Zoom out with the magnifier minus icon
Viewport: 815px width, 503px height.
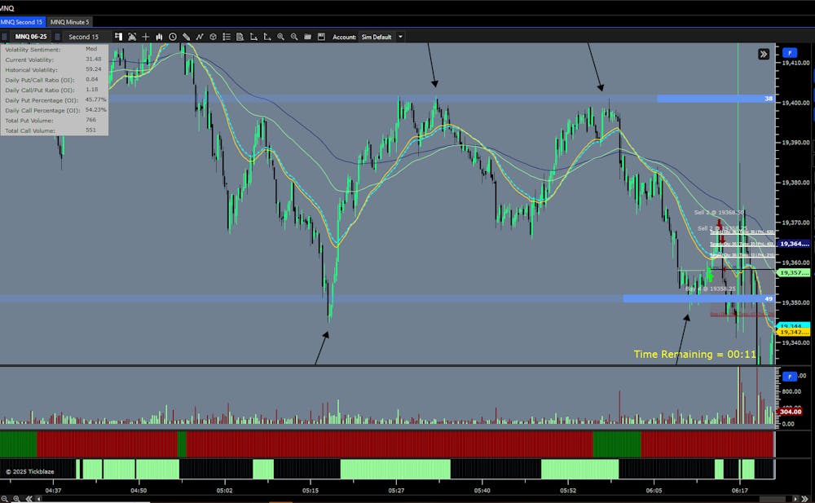293,37
